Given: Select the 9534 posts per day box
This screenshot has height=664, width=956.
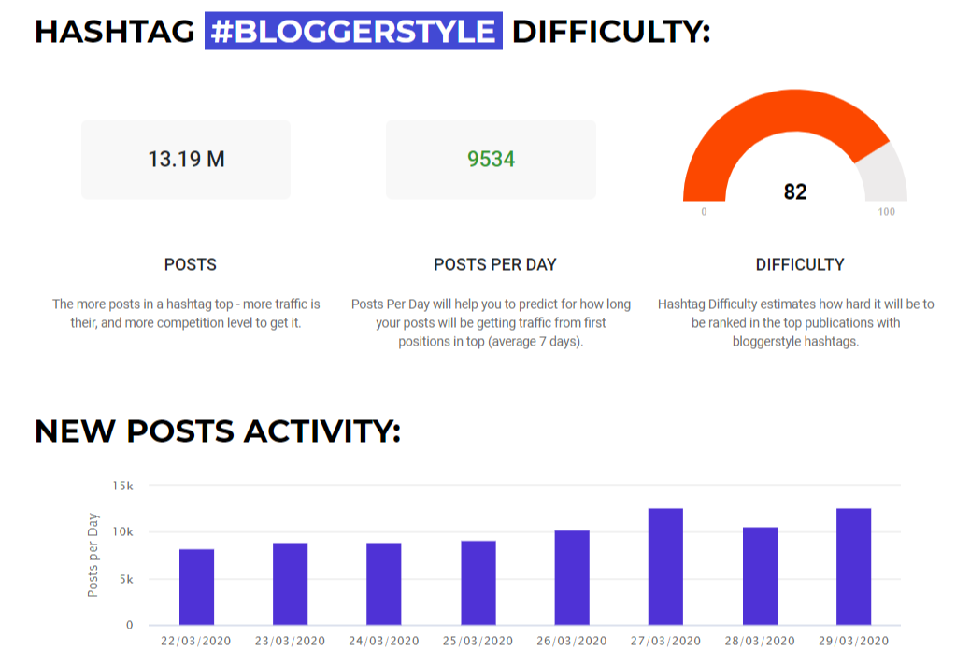Looking at the screenshot, I should click(491, 160).
